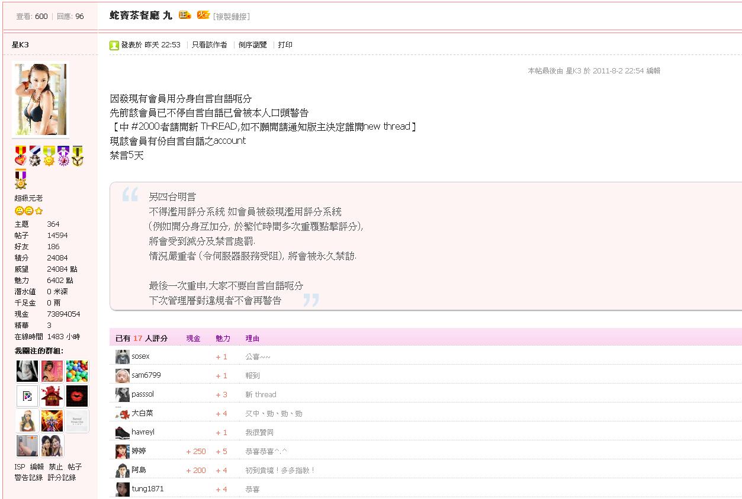Open the 評分記錄 rating records
This screenshot has height=499, width=742.
pos(62,478)
